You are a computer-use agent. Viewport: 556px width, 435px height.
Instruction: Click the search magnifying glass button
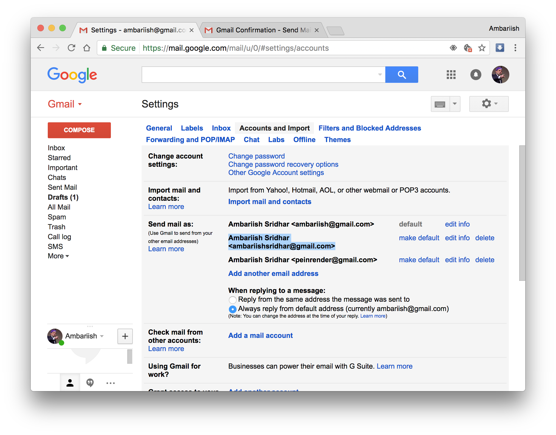tap(402, 74)
